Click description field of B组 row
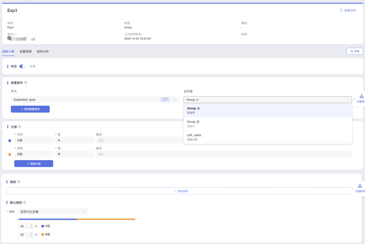The height and width of the screenshot is (244, 365). point(224,154)
